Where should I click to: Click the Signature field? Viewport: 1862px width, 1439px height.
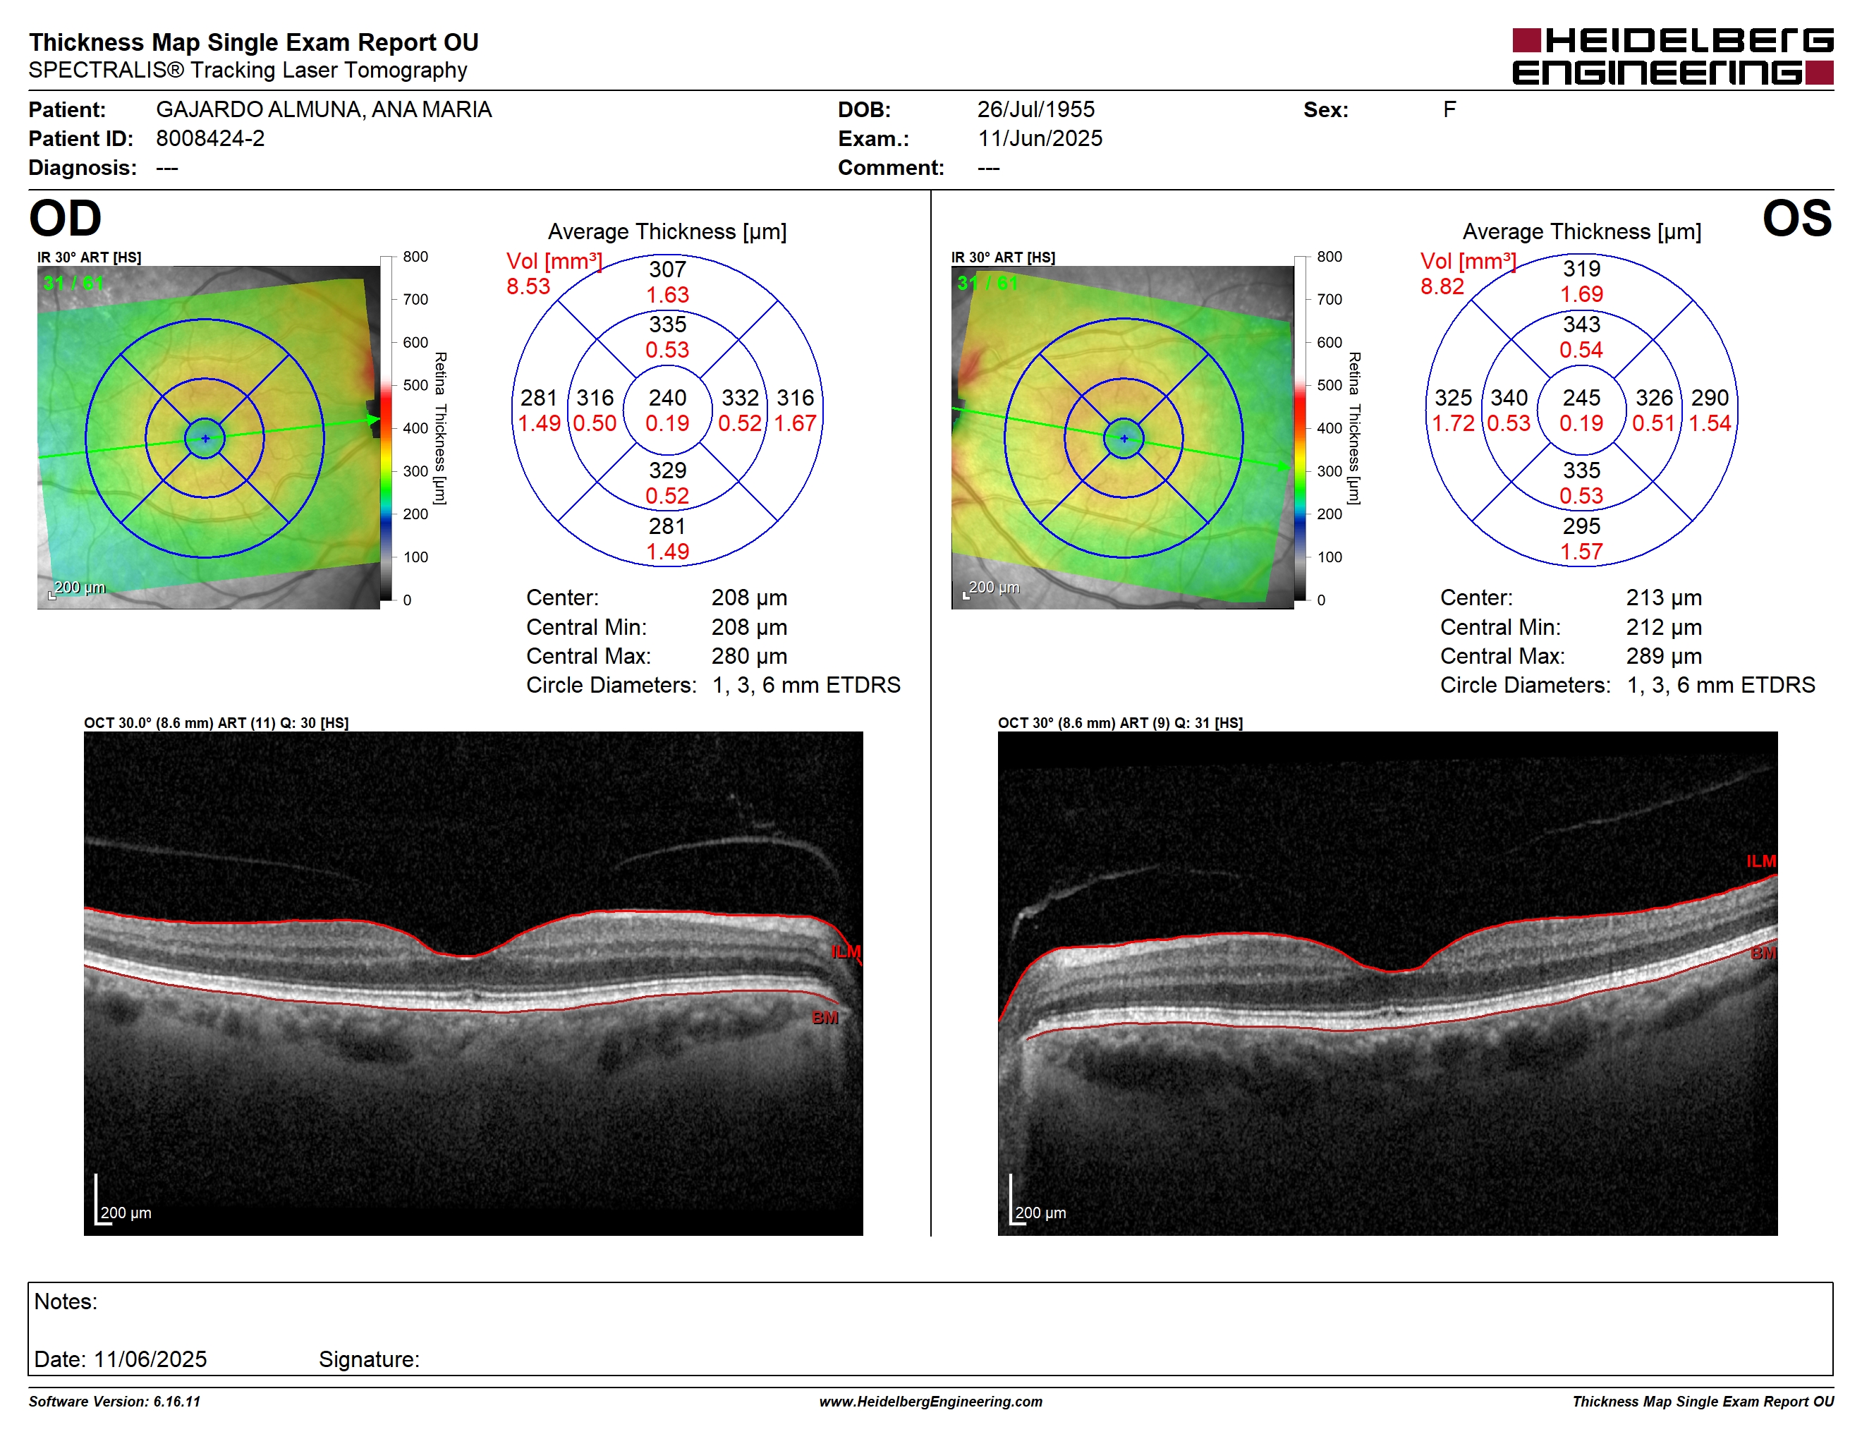pyautogui.click(x=369, y=1360)
